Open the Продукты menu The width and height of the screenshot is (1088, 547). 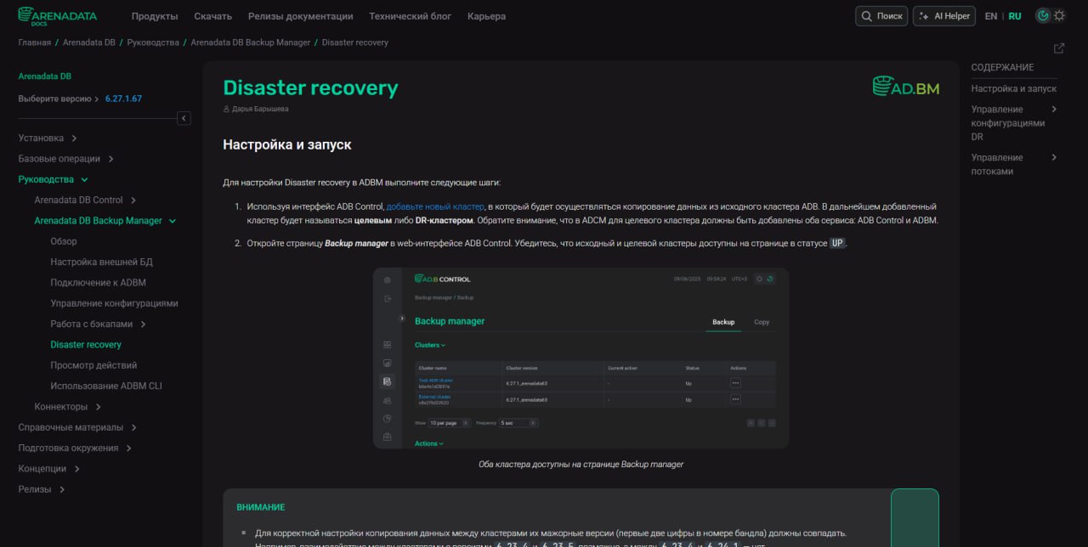pos(155,16)
